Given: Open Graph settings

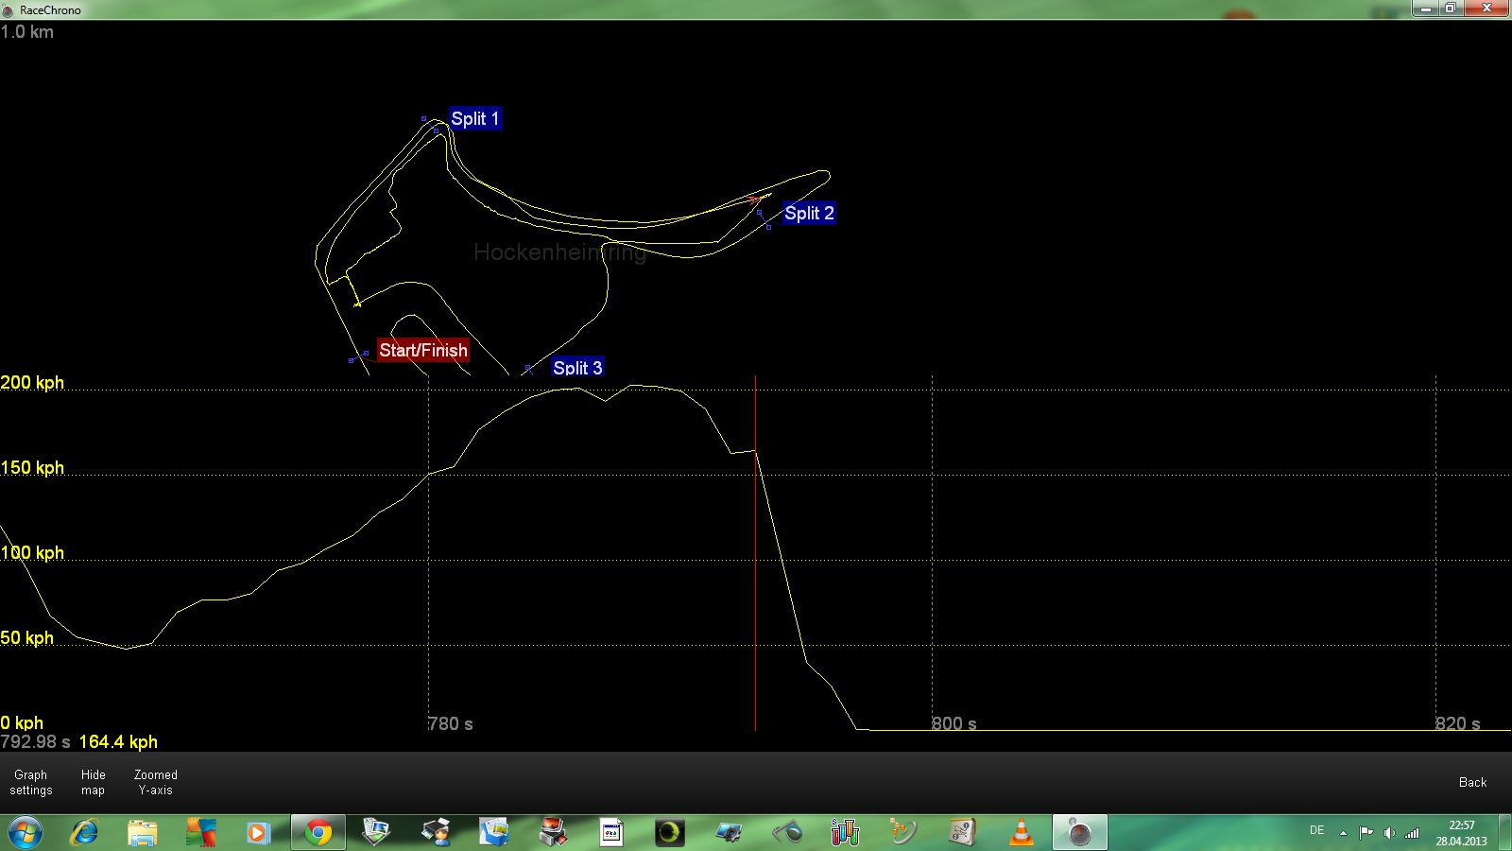Looking at the screenshot, I should 31,782.
